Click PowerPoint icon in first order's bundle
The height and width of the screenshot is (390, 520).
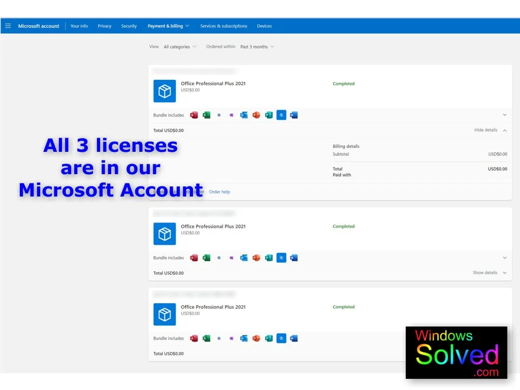256,115
